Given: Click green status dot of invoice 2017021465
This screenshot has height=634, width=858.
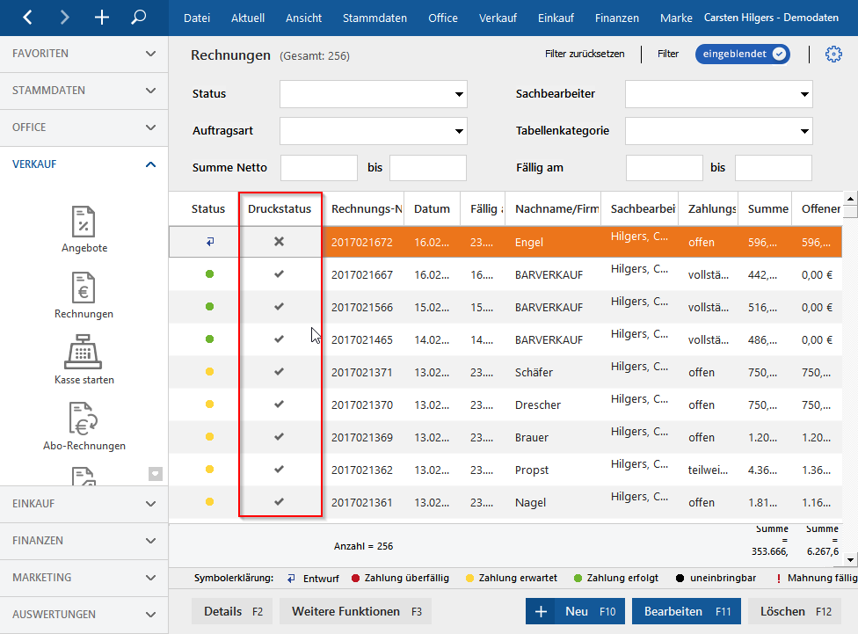Looking at the screenshot, I should (x=209, y=339).
